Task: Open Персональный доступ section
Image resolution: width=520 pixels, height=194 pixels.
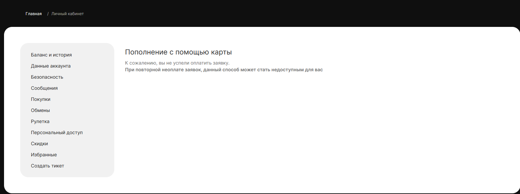Action: (57, 132)
